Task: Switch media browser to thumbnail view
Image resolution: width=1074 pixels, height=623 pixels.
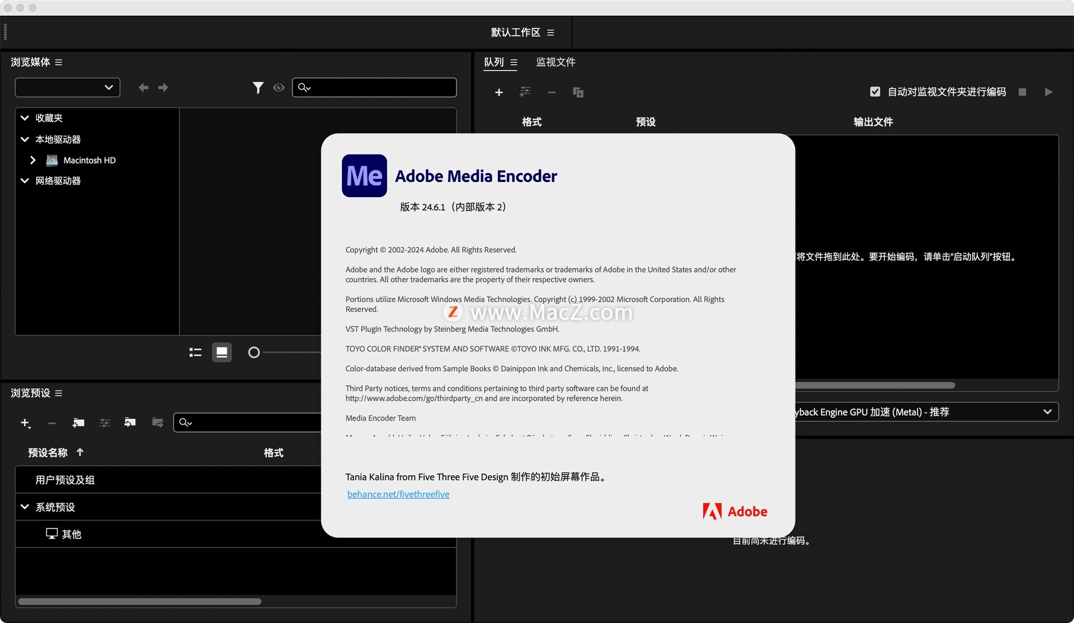Action: [222, 352]
